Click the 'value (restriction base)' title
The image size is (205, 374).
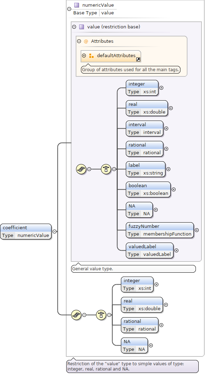pyautogui.click(x=114, y=27)
